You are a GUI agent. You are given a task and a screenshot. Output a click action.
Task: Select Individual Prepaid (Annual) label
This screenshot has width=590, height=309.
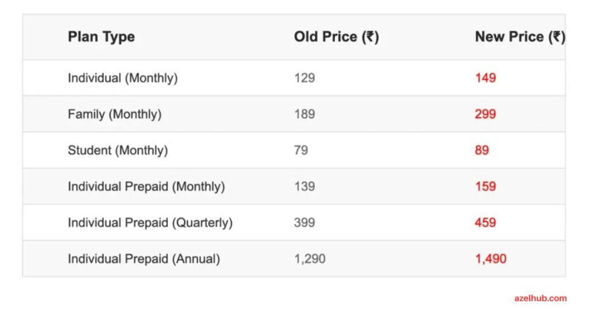(x=143, y=259)
